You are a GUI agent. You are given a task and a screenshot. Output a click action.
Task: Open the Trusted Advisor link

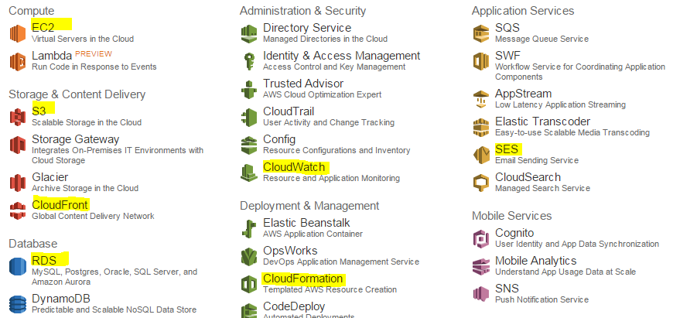(303, 84)
